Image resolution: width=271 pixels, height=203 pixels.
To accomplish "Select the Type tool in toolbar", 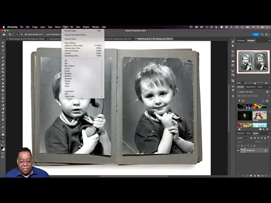I will pos(3,116).
